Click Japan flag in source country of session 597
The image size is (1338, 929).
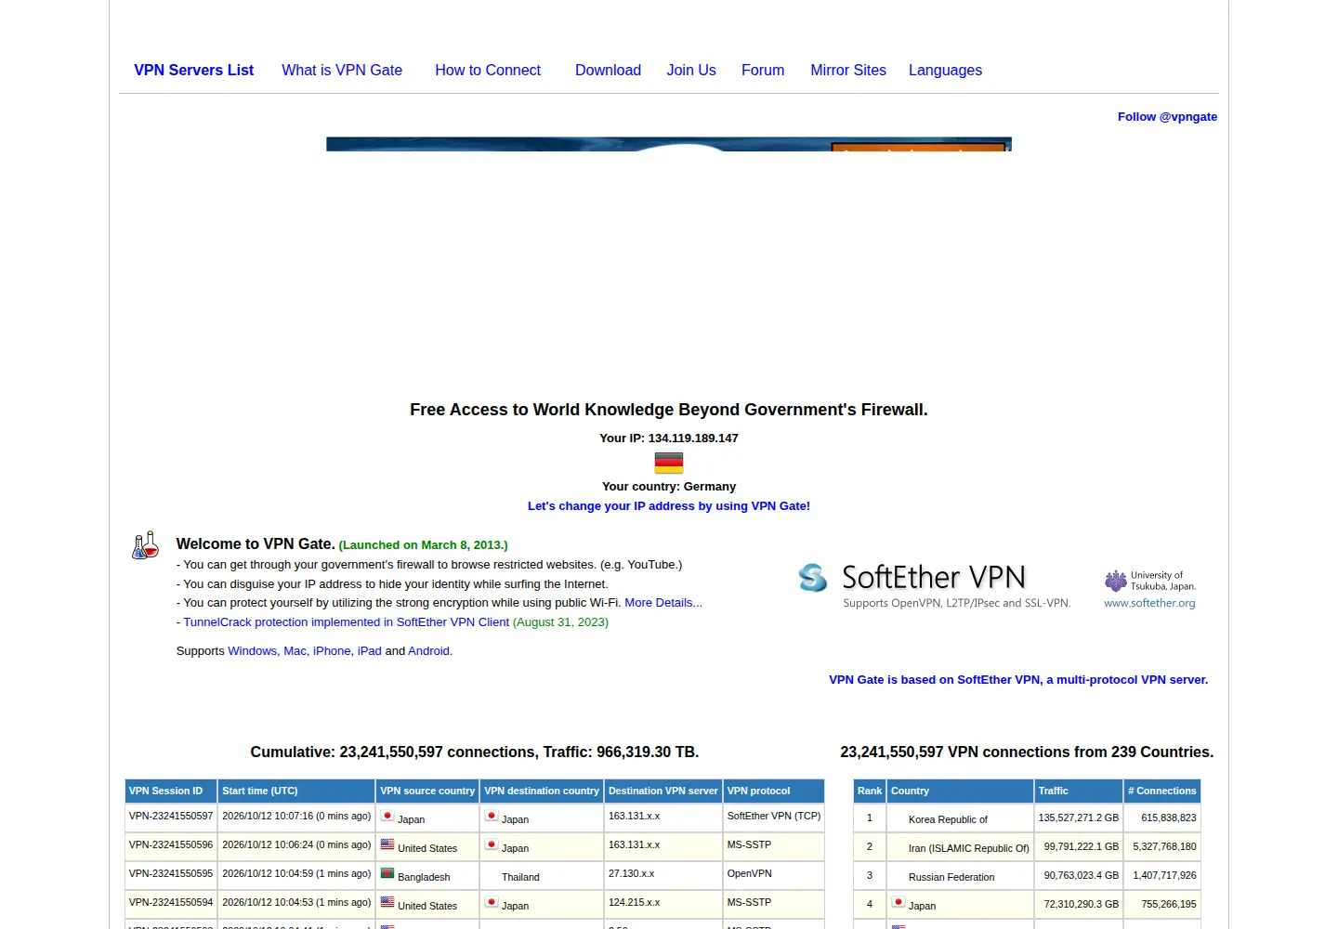387,816
